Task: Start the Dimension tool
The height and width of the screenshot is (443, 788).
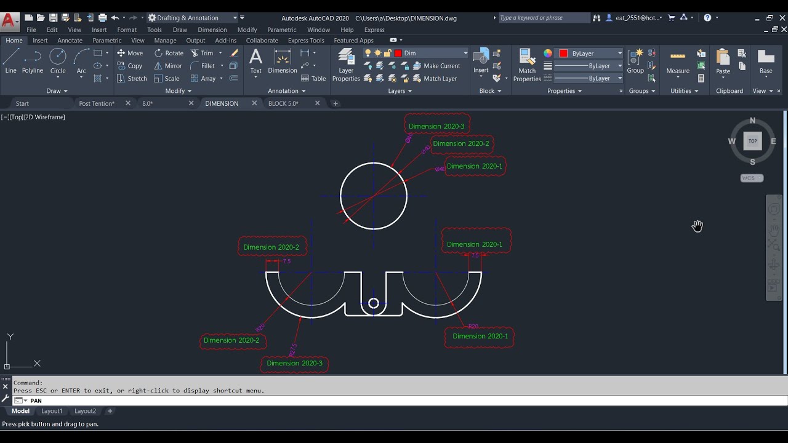Action: click(283, 62)
